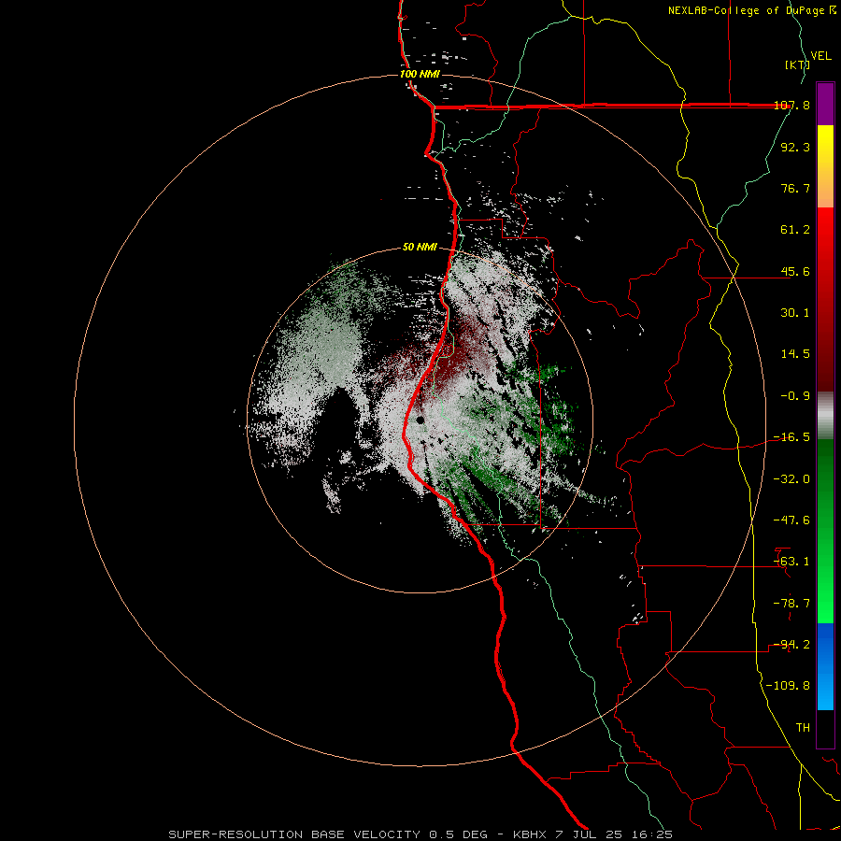Click the -78.7 velocity scale value
The width and height of the screenshot is (841, 841).
[x=792, y=604]
